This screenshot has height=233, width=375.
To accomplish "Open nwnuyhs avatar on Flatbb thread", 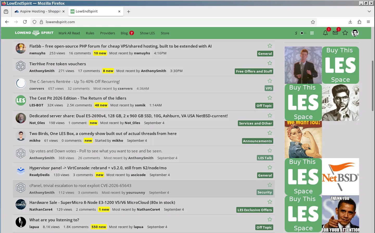I will [x=21, y=49].
